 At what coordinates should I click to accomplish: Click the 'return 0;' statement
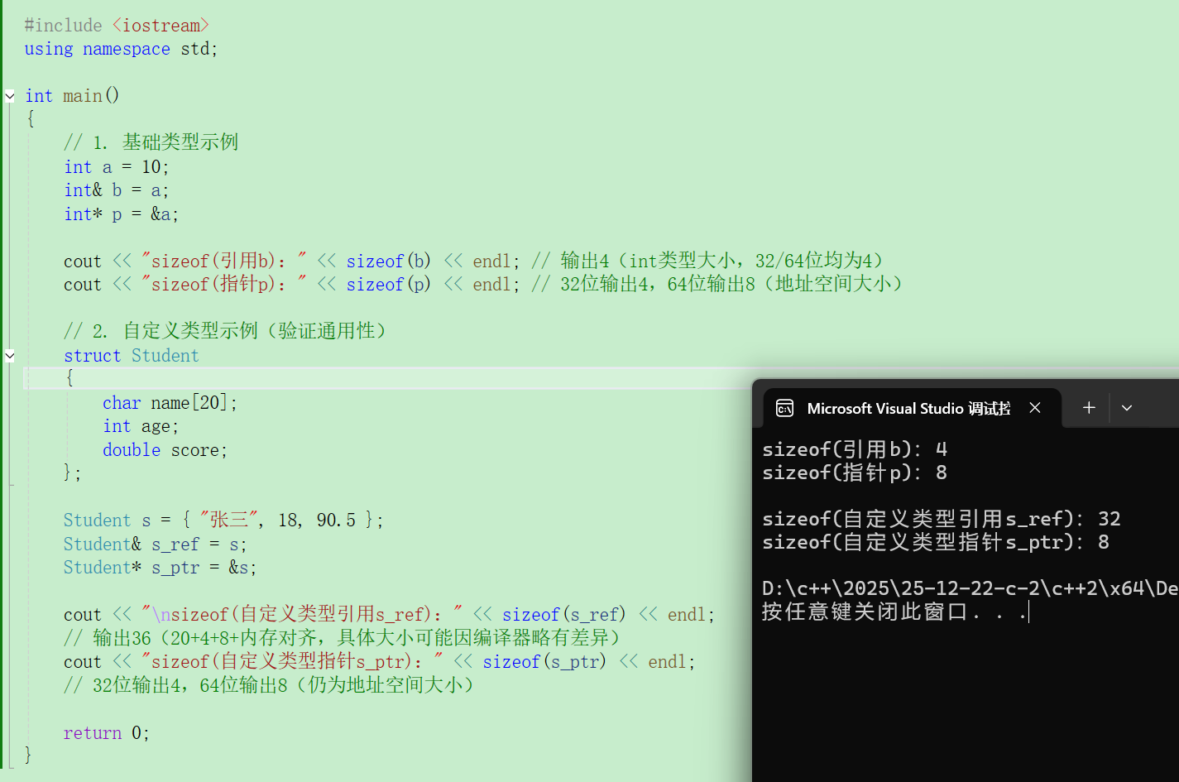[107, 733]
